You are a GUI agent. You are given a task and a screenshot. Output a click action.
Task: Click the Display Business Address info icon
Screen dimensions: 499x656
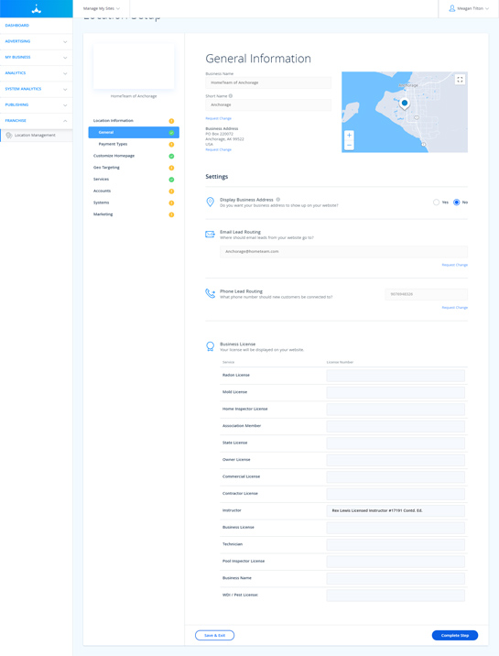pos(278,200)
